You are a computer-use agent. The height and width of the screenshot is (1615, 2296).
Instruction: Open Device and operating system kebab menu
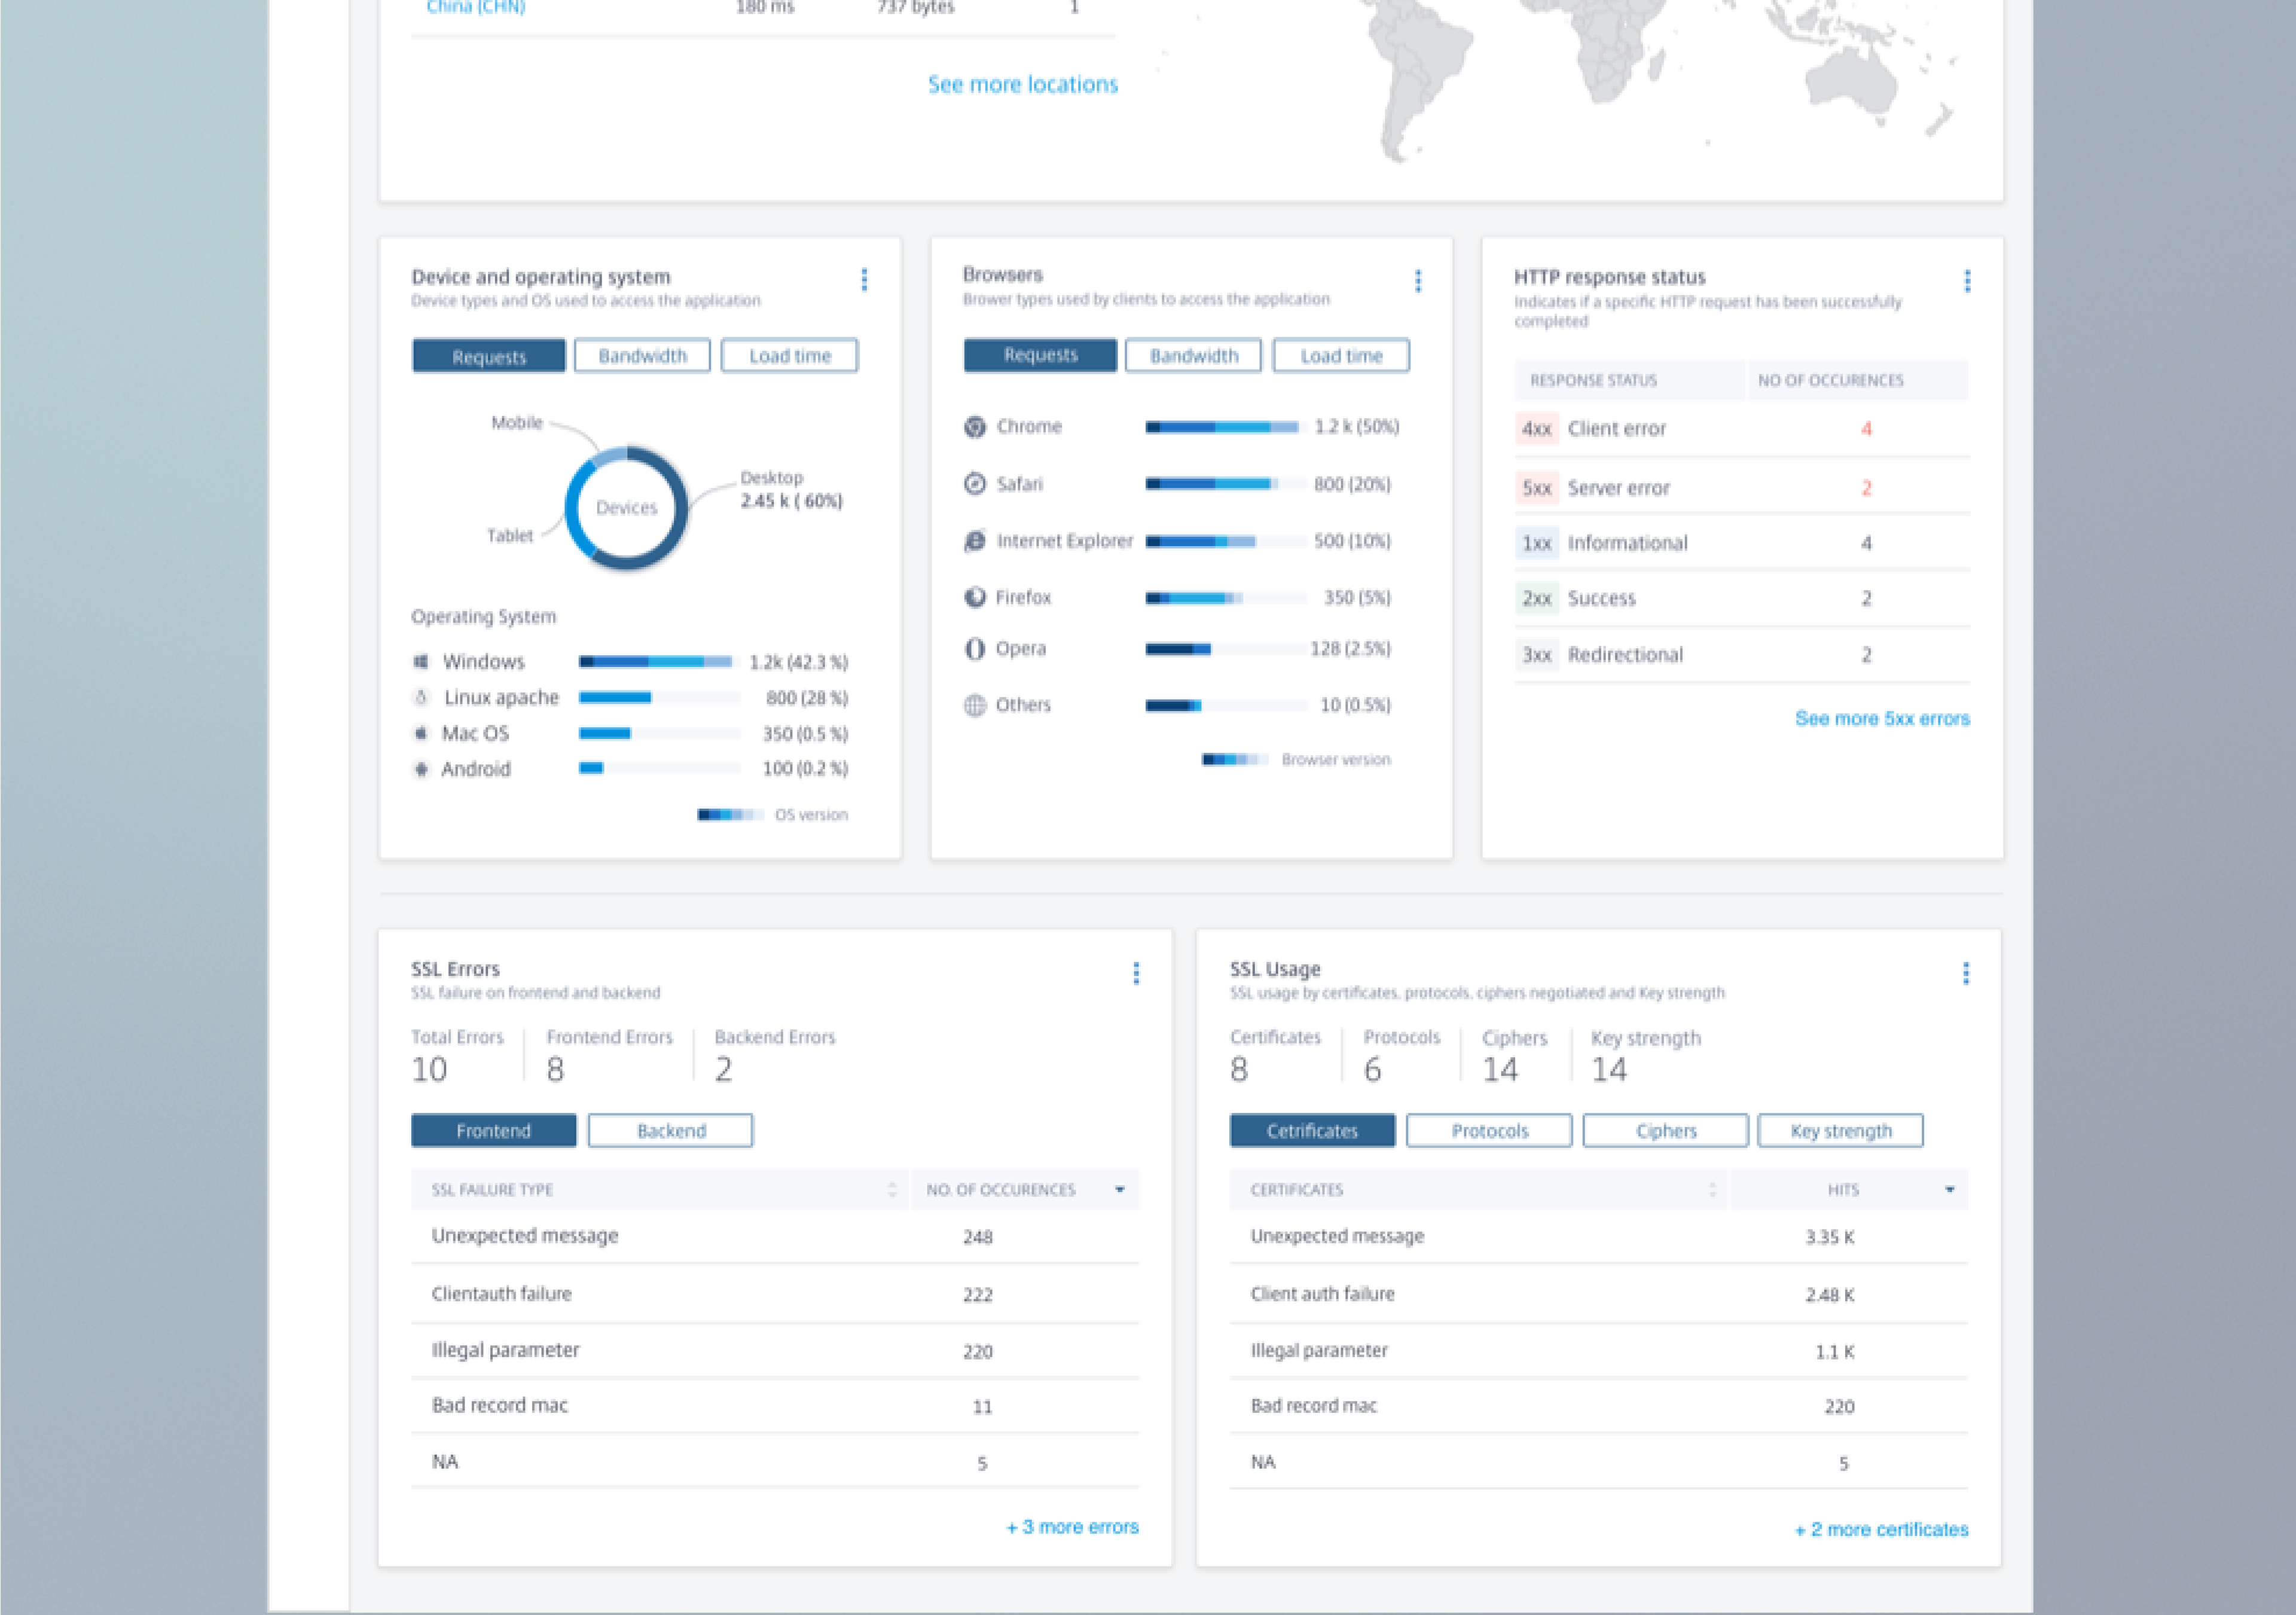tap(864, 280)
